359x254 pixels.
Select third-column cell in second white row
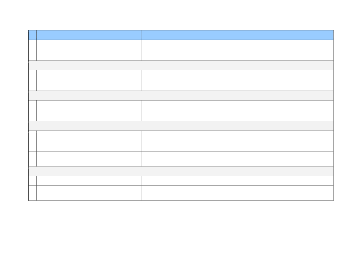tap(124, 80)
